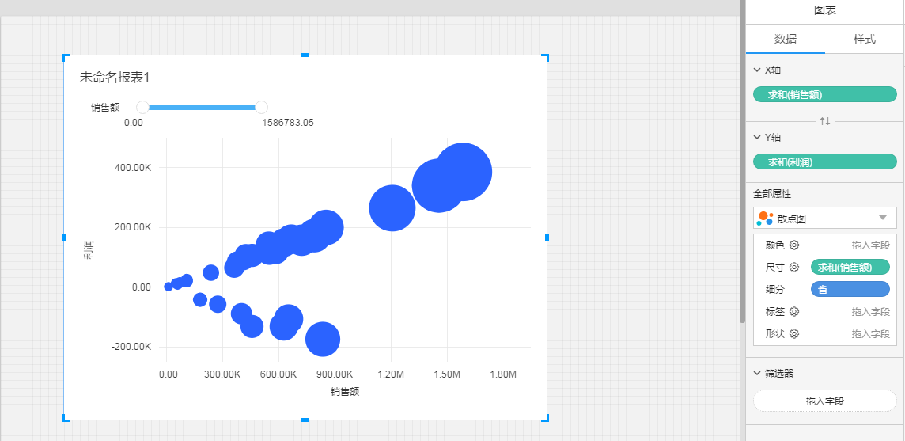Click the 1.20M X-axis label

pyautogui.click(x=391, y=374)
